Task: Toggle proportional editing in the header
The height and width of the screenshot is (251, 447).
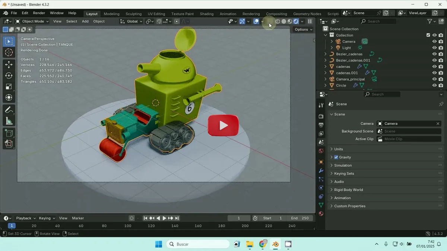Action: (x=177, y=22)
